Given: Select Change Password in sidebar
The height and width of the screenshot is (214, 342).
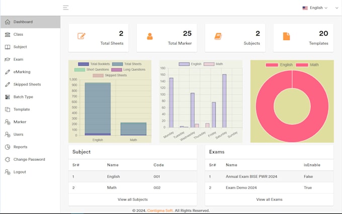Looking at the screenshot, I should click(30, 160).
